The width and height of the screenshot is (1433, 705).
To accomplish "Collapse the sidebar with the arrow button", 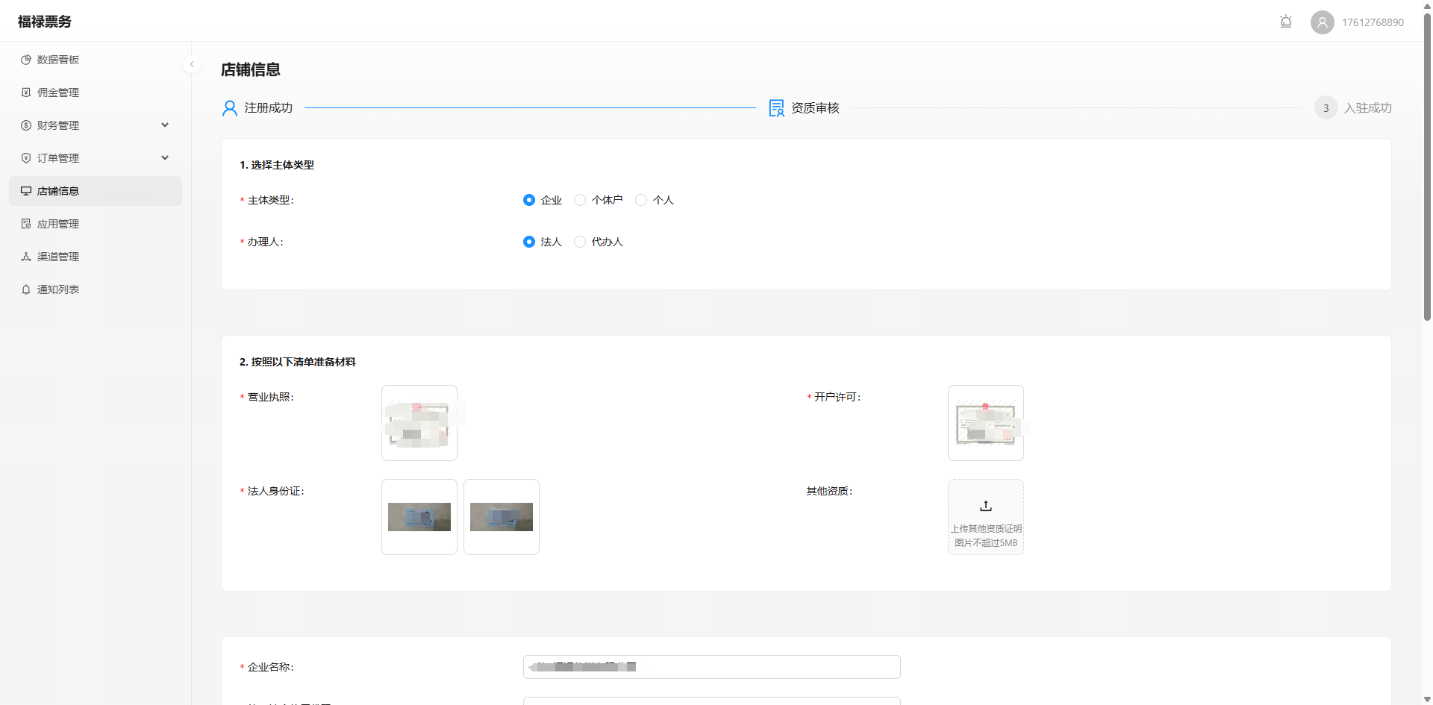I will pyautogui.click(x=192, y=64).
